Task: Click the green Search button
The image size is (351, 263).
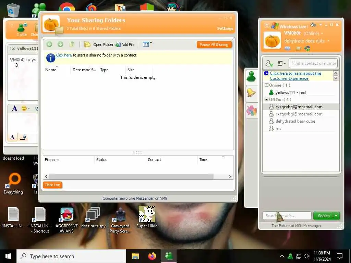Action: pos(324,216)
